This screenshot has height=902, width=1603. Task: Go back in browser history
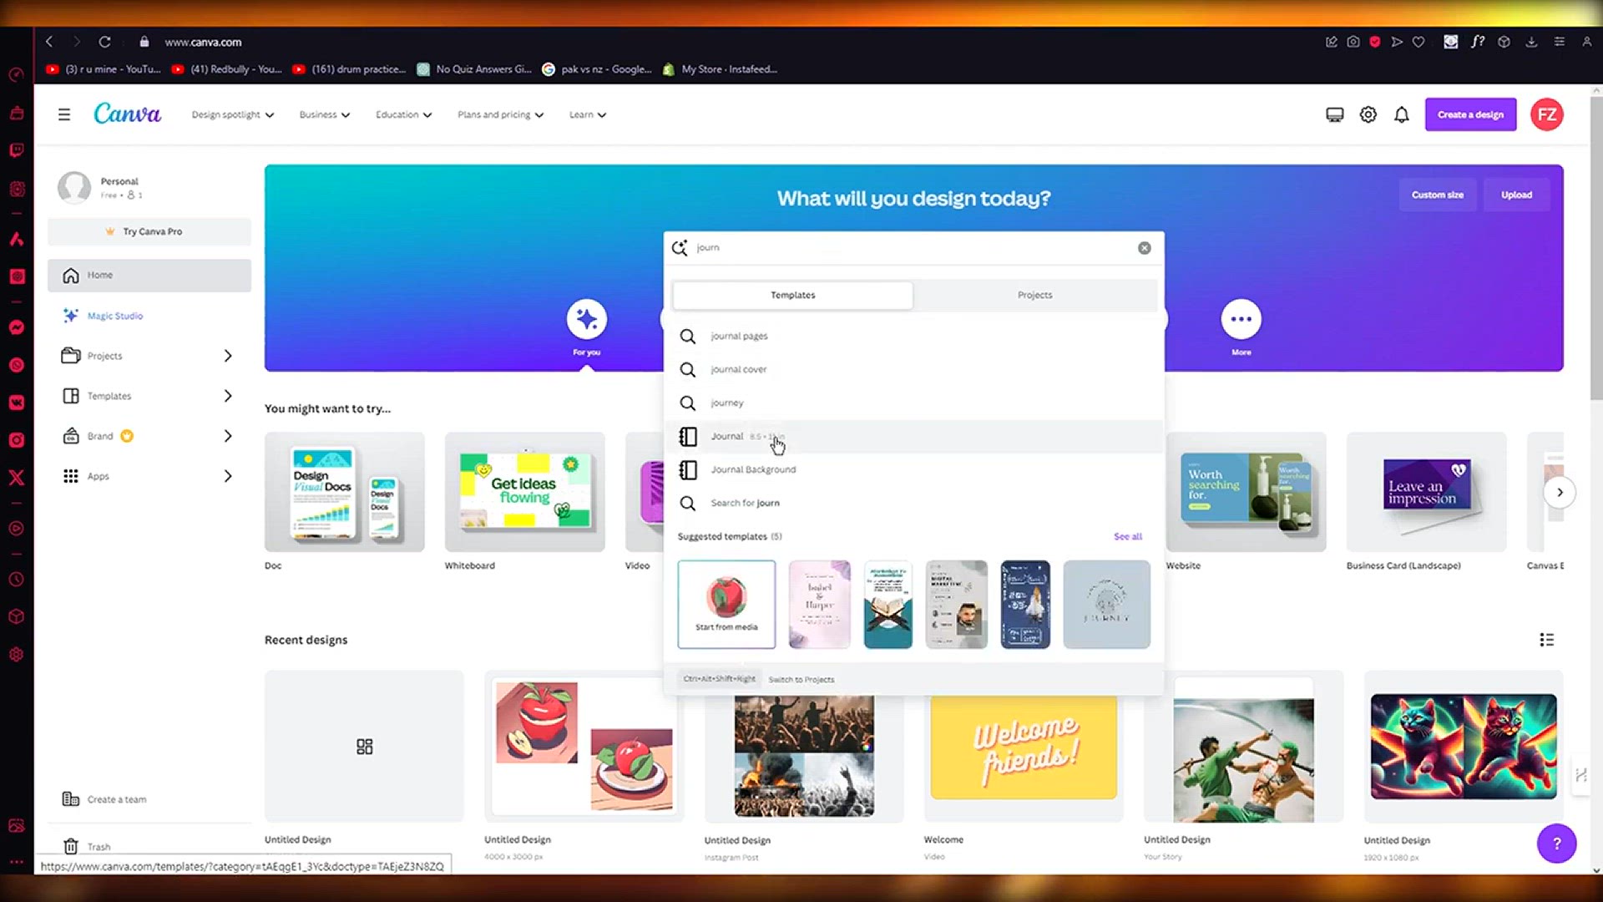tap(49, 42)
